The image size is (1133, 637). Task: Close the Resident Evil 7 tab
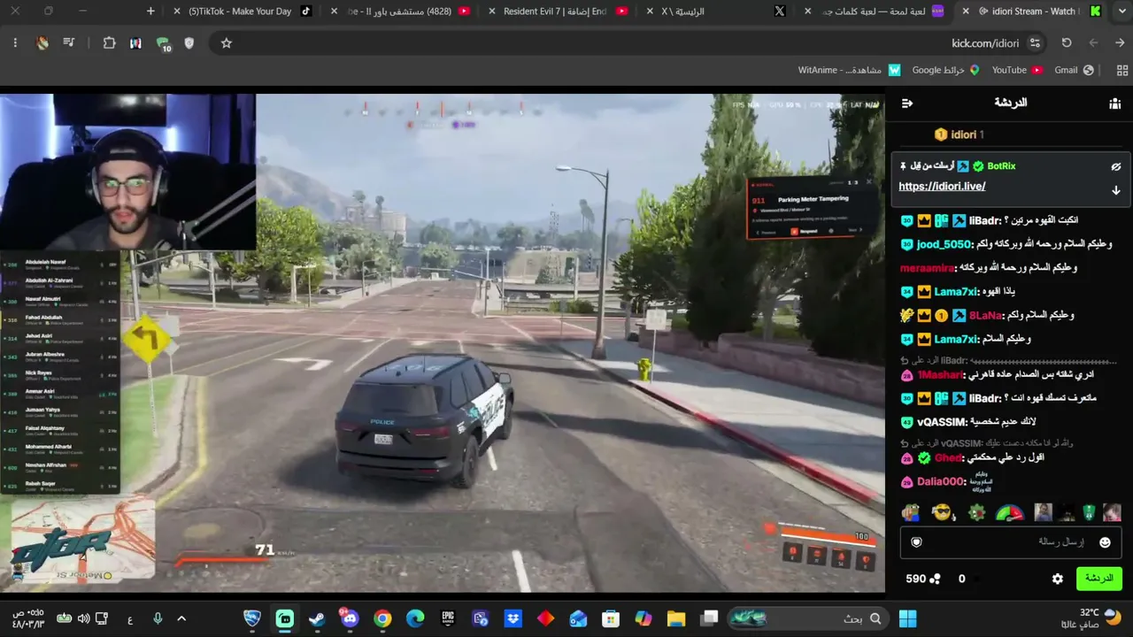point(492,12)
